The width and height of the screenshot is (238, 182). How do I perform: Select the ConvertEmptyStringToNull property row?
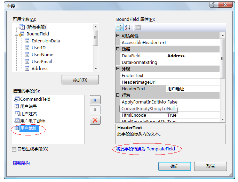[148, 108]
